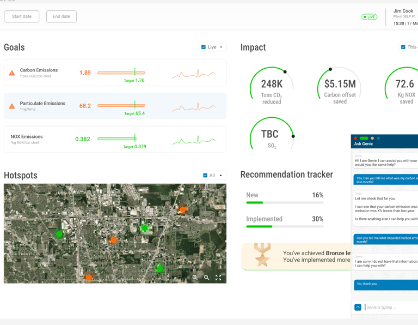Viewport: 418px width, 325px height.
Task: Click the 16% New value
Action: point(317,195)
